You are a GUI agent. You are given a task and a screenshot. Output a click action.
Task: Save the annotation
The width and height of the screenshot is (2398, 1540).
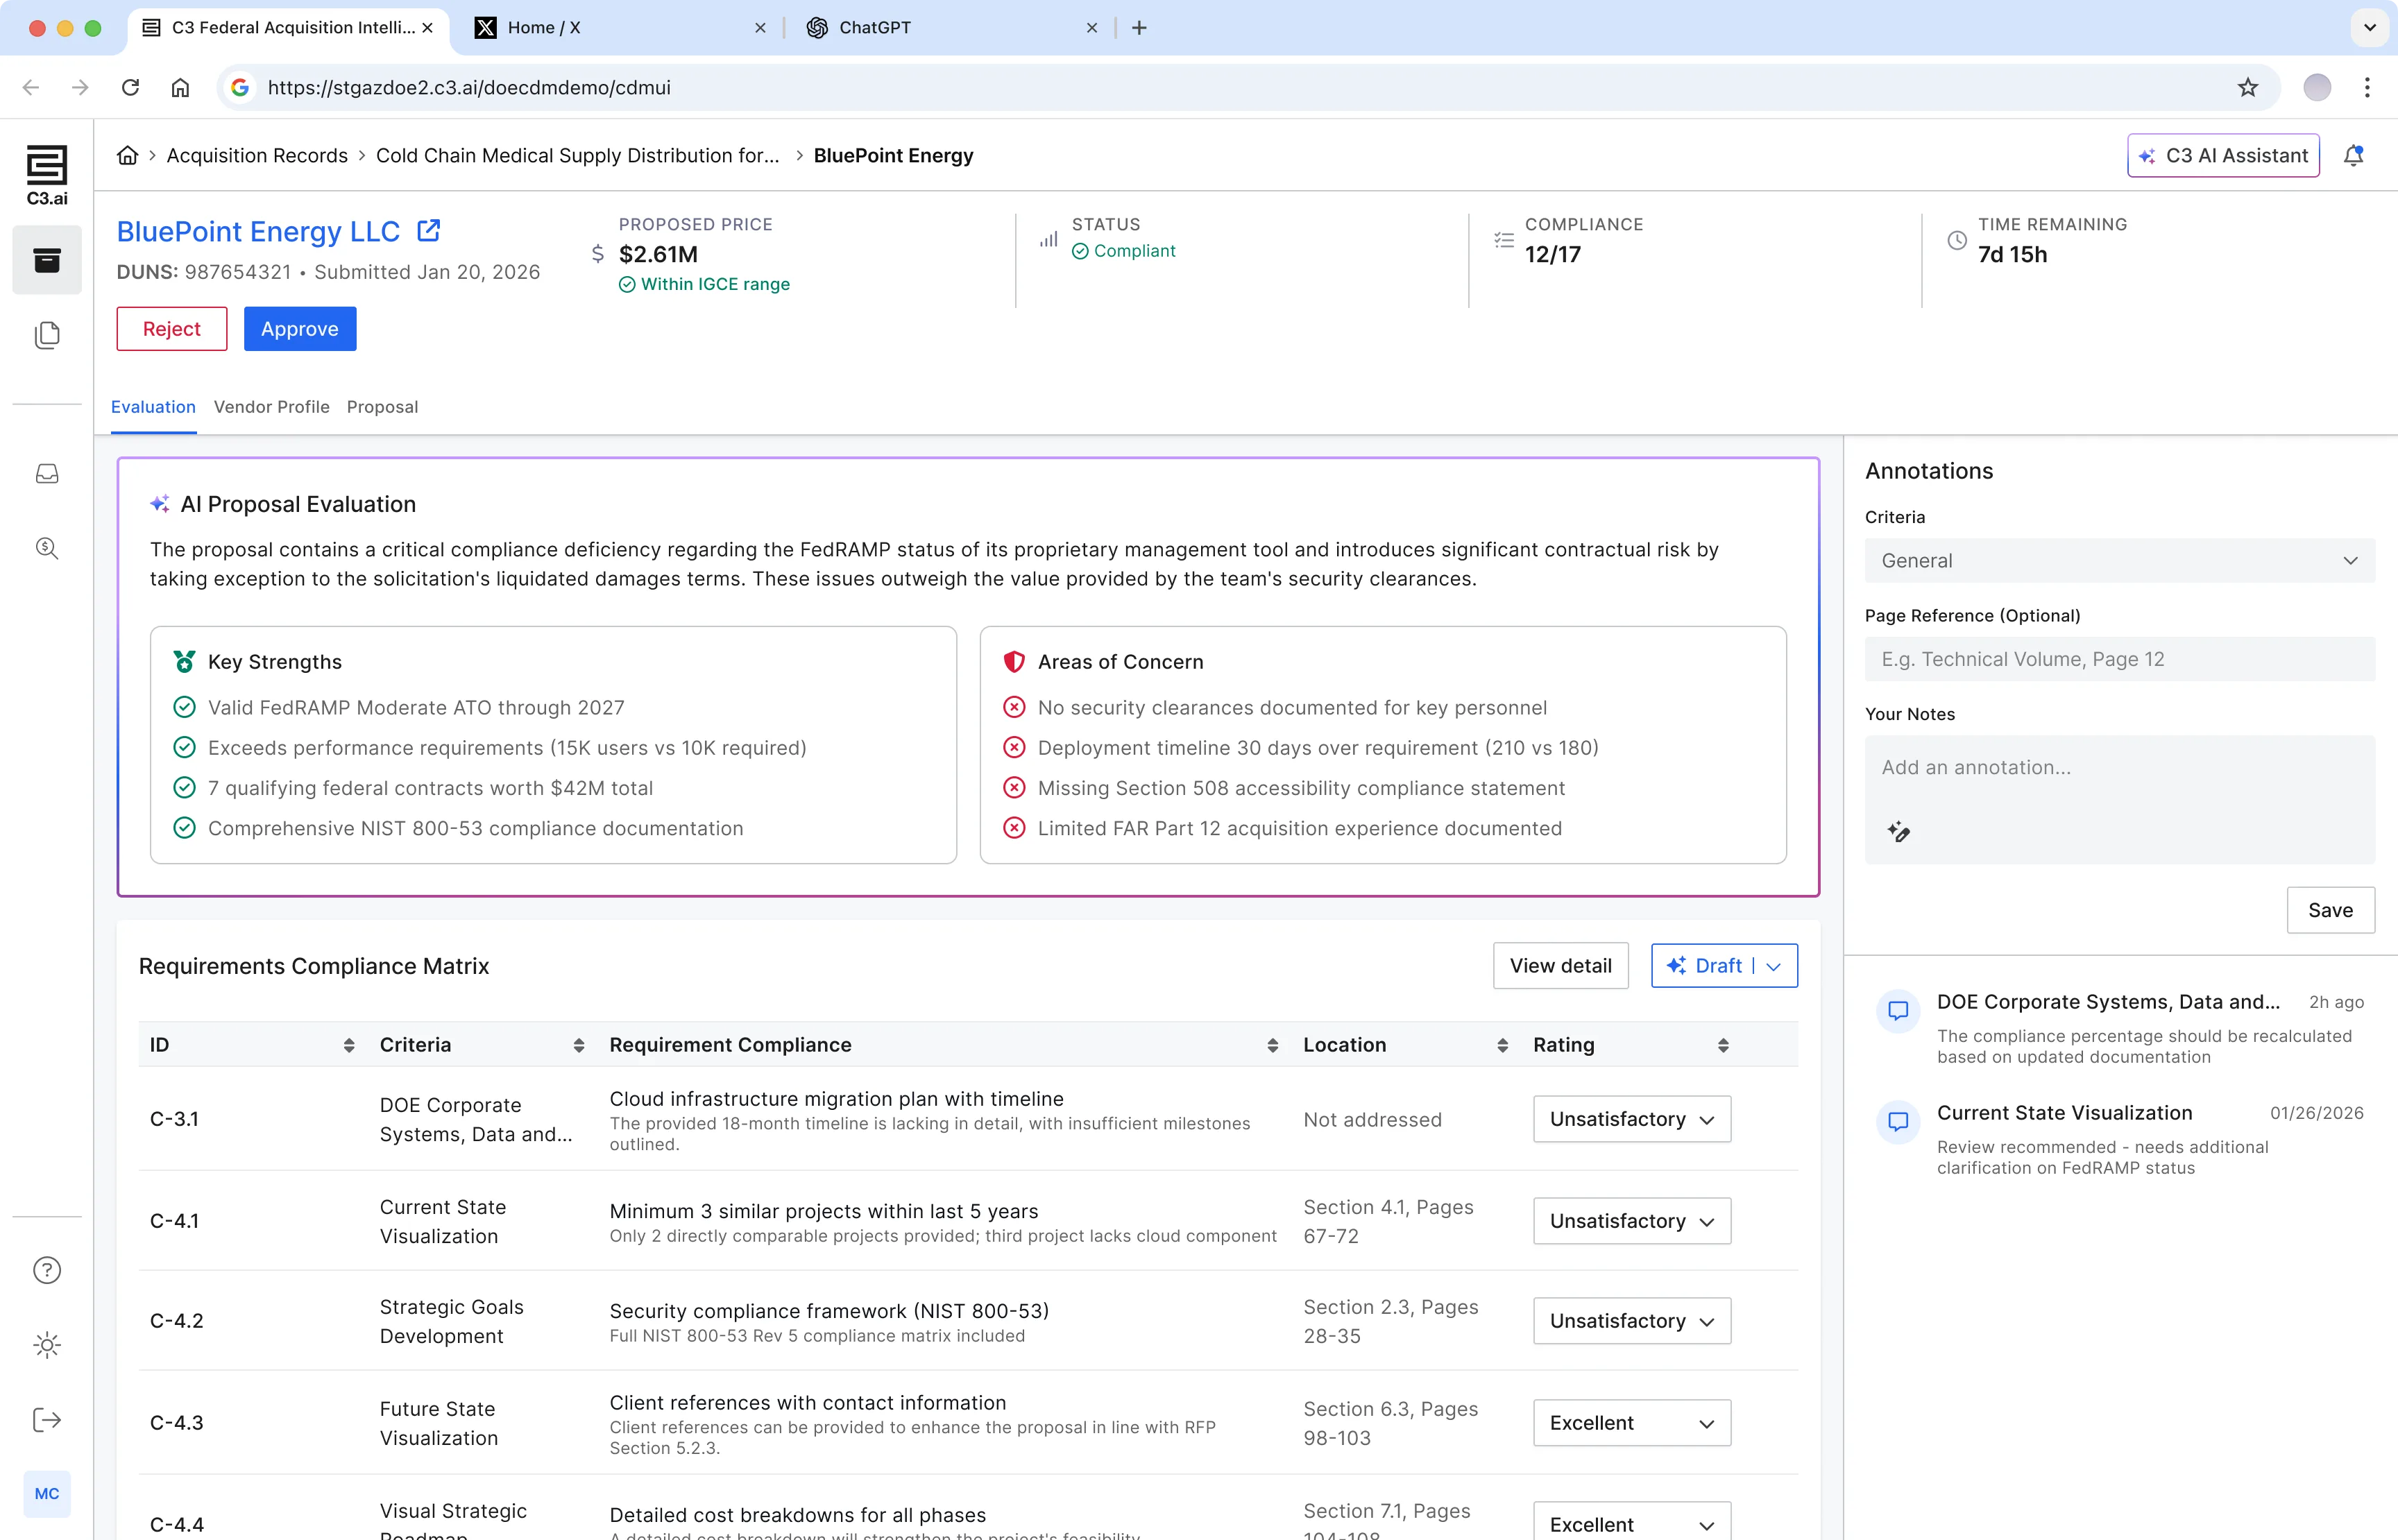(2330, 910)
